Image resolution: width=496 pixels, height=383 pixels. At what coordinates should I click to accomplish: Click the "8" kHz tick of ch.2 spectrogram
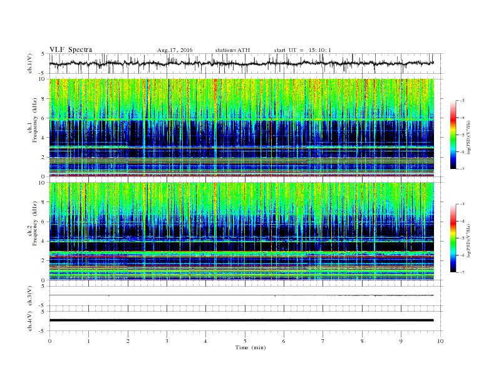44,202
